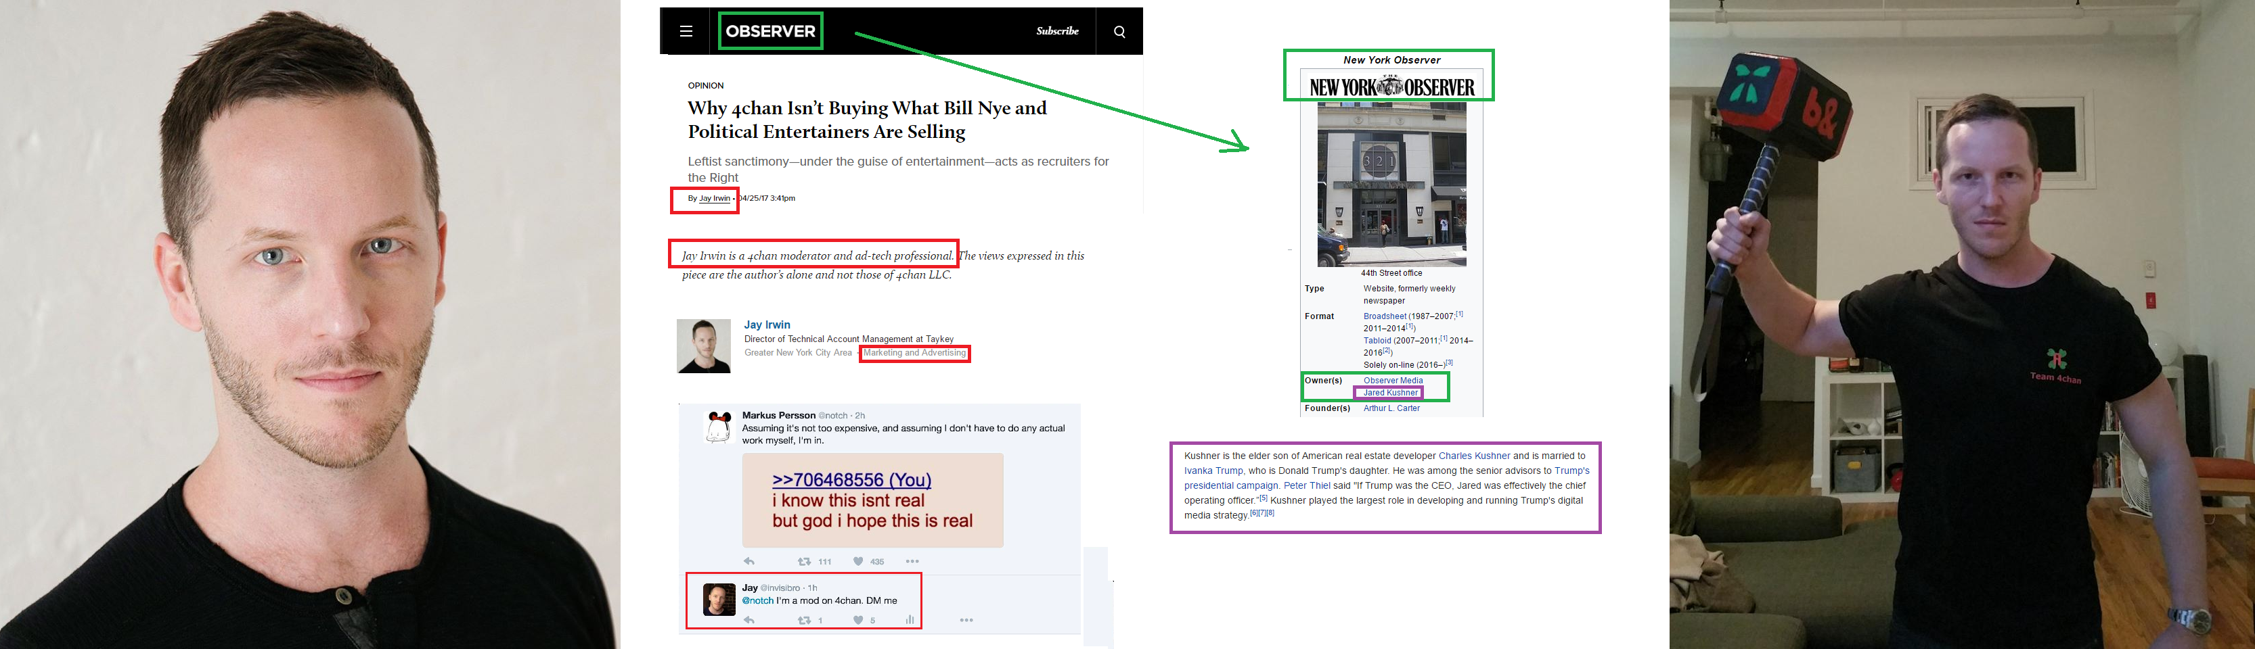Click the Observer search magnifier icon

coord(1119,32)
